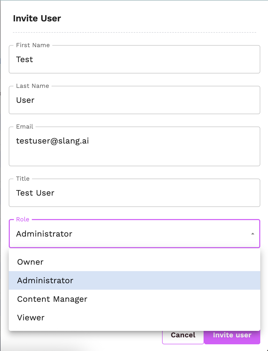The width and height of the screenshot is (268, 351).
Task: Click the First Name floating label
Action: coord(33,45)
